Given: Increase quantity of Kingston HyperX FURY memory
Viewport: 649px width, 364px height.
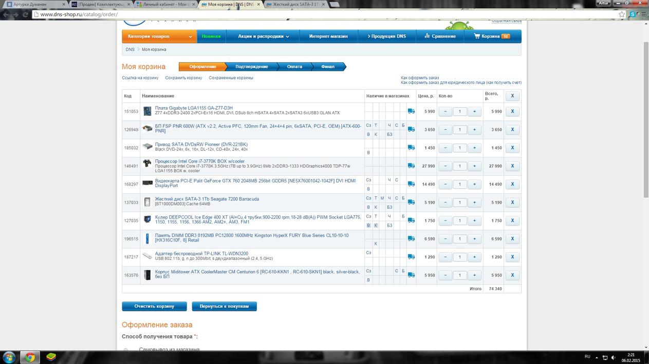Looking at the screenshot, I should pos(474,238).
